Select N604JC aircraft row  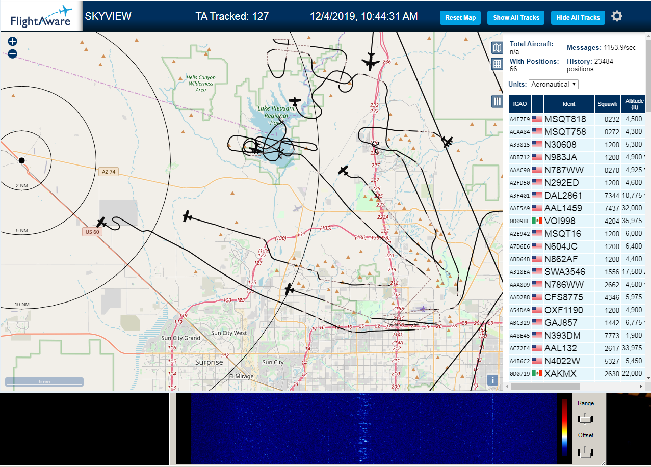pos(578,246)
